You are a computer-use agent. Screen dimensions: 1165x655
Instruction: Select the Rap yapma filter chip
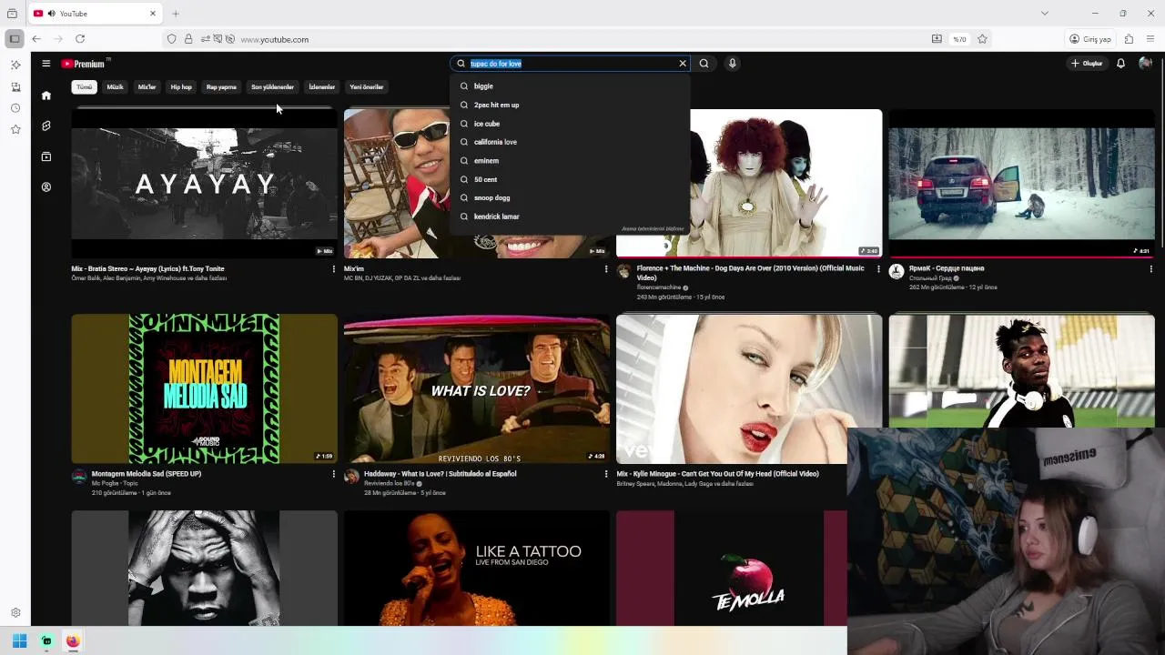point(221,87)
